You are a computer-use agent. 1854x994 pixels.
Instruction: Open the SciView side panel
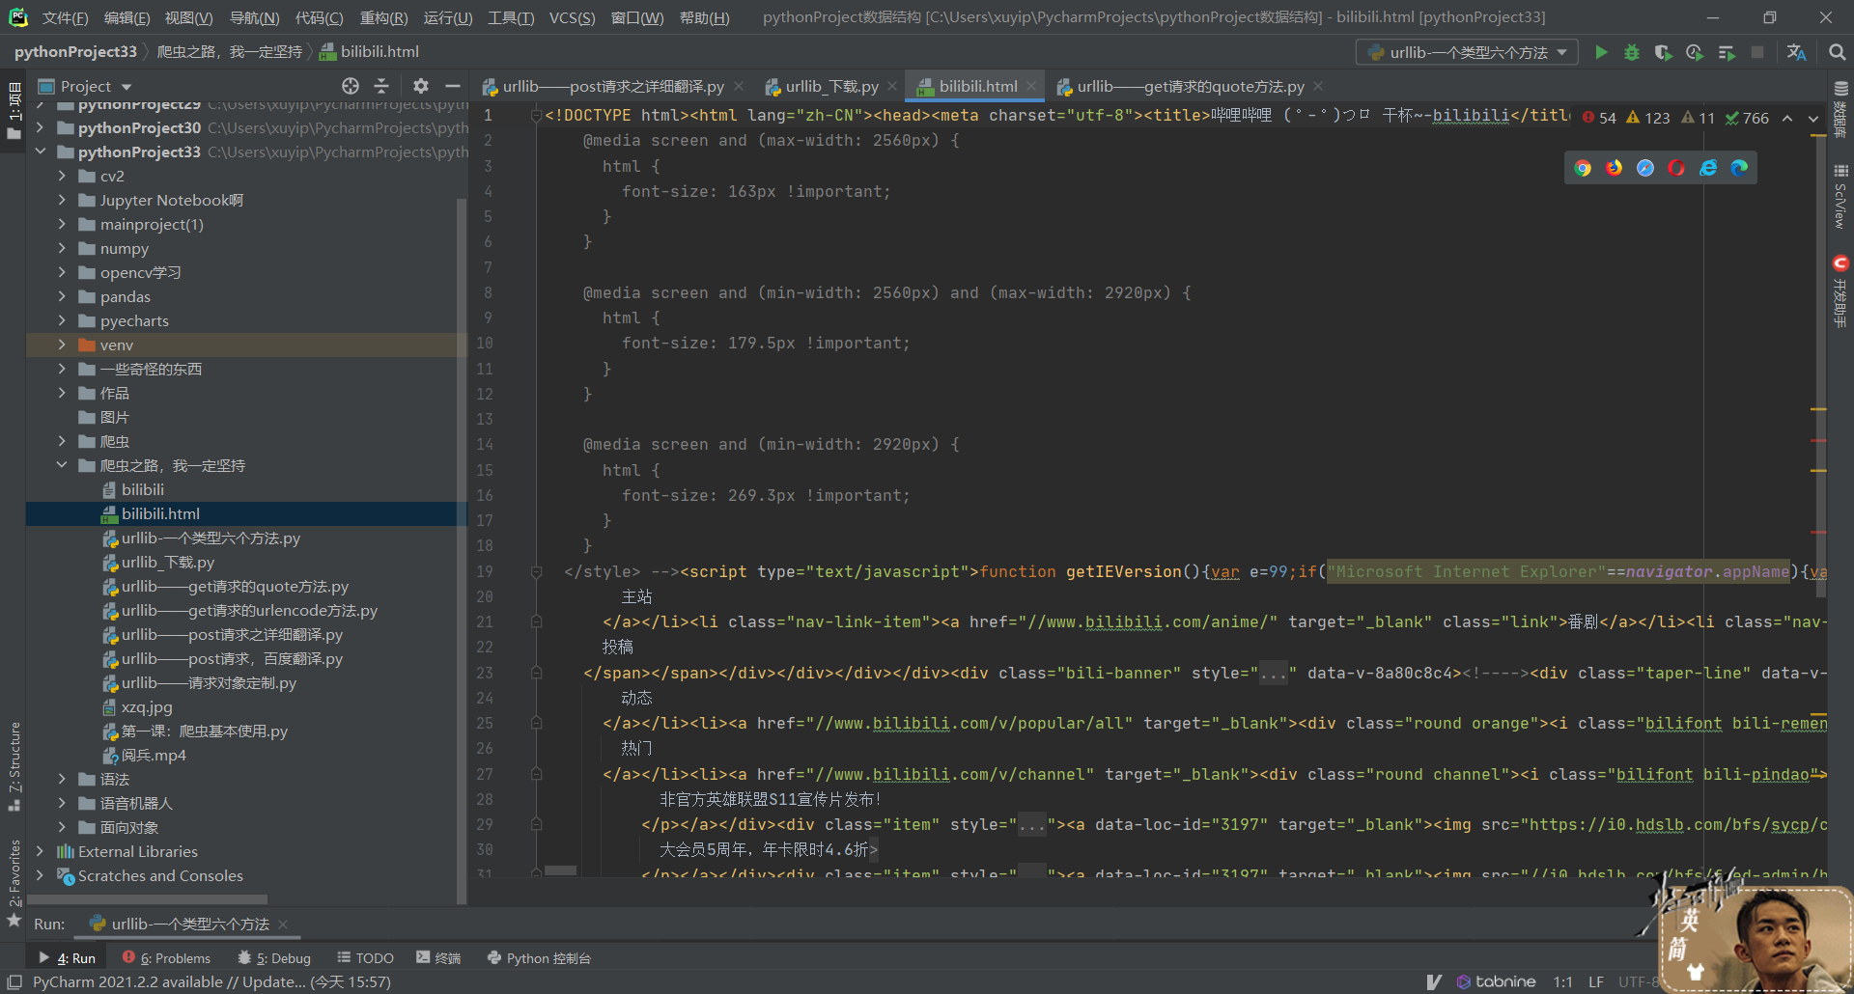pos(1840,196)
